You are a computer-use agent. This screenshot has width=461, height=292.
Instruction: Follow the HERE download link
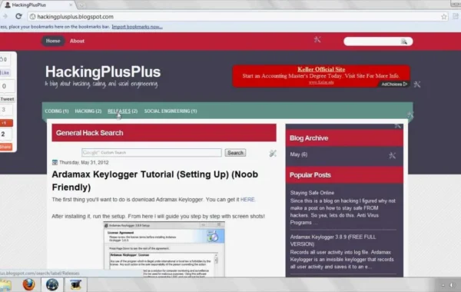click(247, 199)
